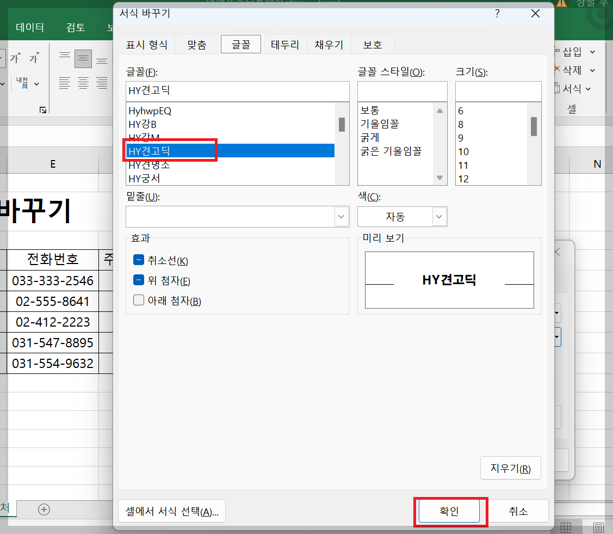613x534 pixels.
Task: Select the middle align icon
Action: click(x=83, y=58)
